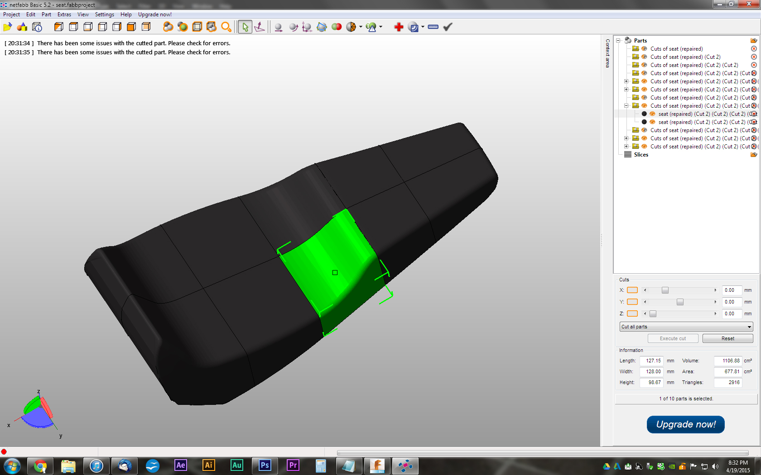The image size is (761, 475).
Task: Open the Cut all parts dropdown
Action: coord(686,327)
